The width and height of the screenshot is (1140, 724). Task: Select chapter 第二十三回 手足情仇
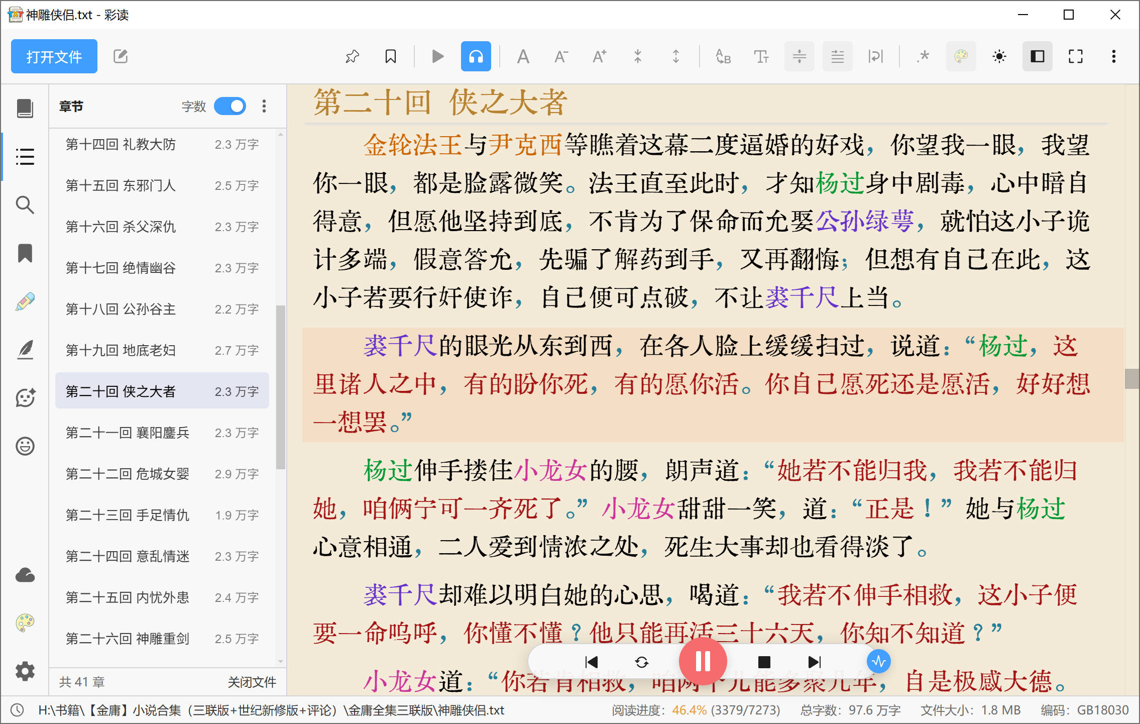162,515
